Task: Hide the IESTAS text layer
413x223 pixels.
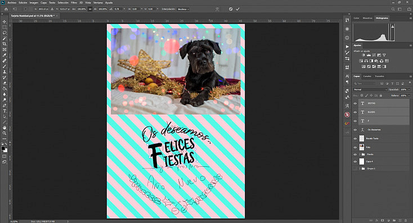Action: [355, 103]
